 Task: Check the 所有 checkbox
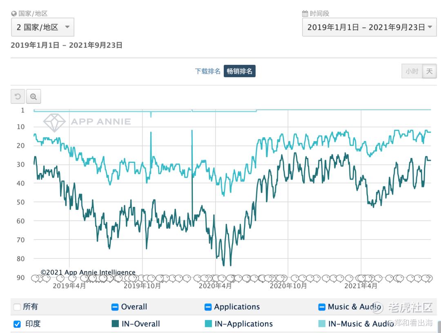point(17,307)
